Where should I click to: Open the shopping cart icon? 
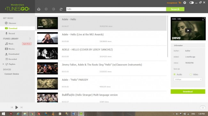[x=180, y=3]
